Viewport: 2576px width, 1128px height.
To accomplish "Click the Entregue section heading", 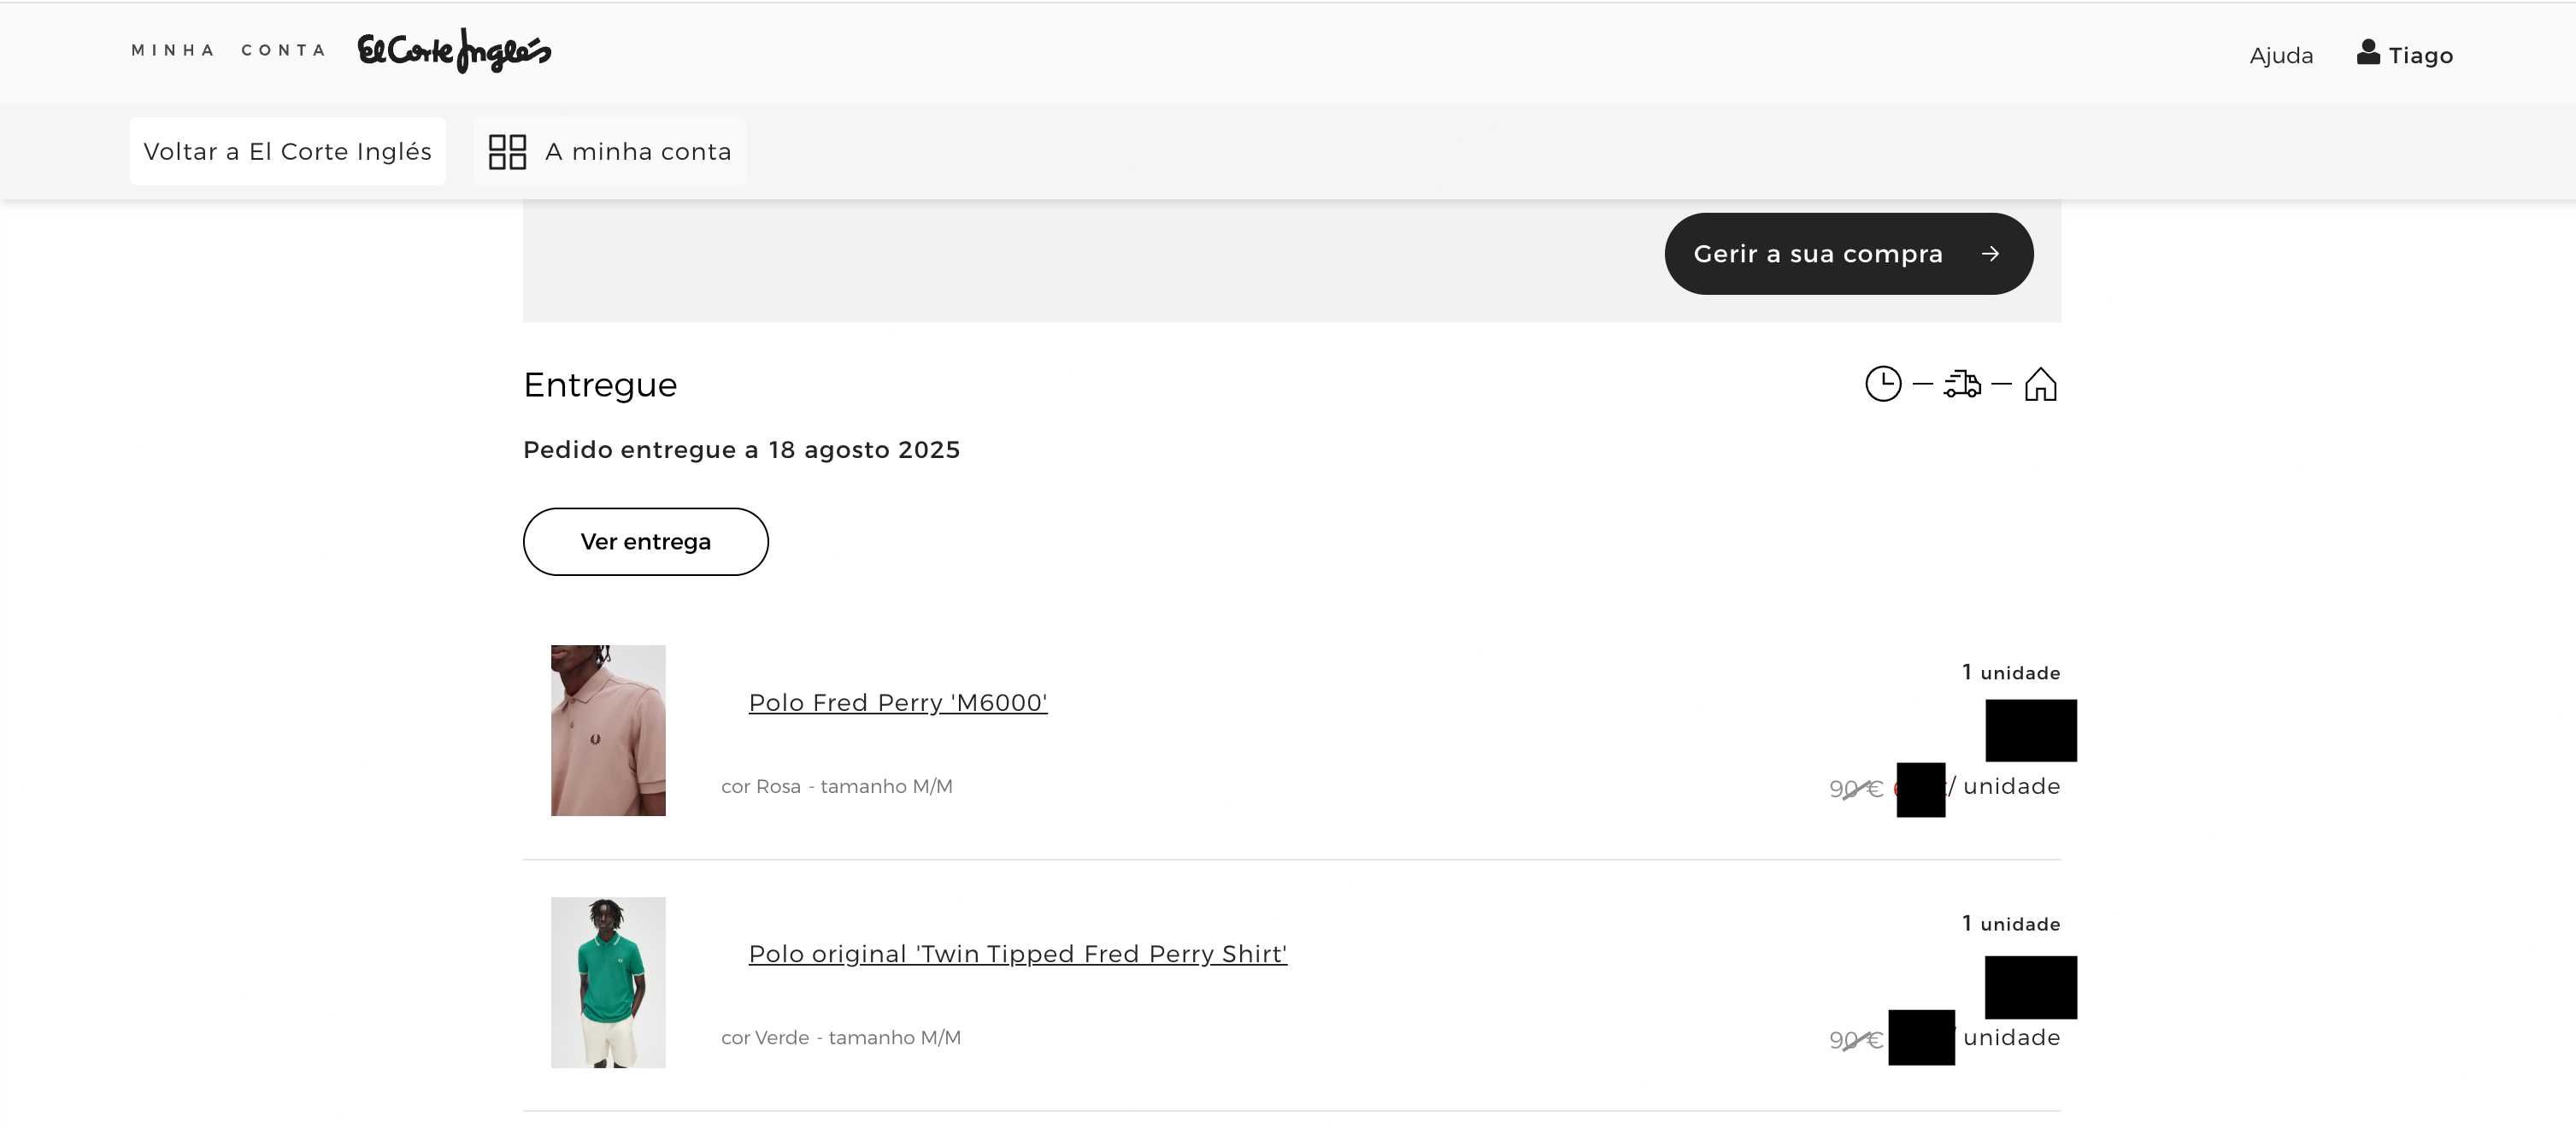I will pos(600,385).
